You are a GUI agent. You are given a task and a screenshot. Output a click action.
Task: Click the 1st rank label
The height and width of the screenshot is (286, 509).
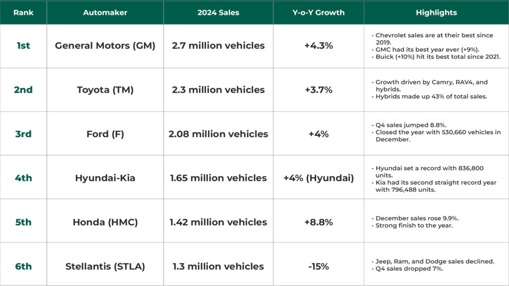pos(23,45)
